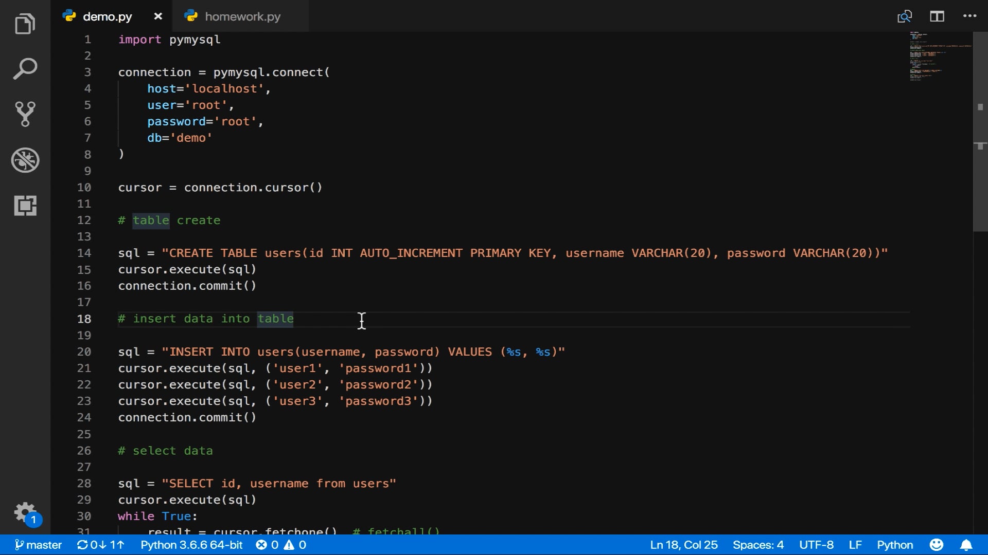Click the feedback smiley icon
This screenshot has height=555, width=988.
pos(937,545)
